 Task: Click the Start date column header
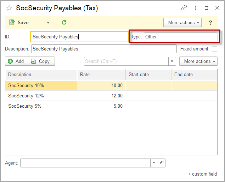[x=148, y=75]
